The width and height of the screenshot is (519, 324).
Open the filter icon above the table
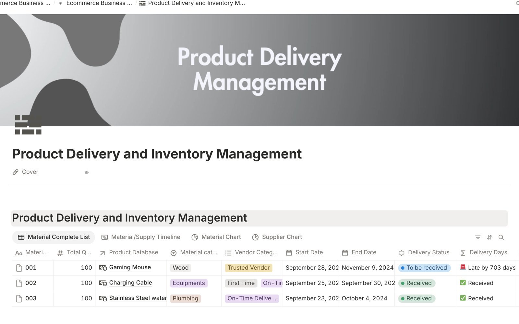pos(478,237)
